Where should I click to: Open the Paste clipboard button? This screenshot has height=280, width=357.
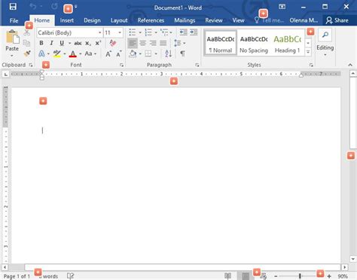pos(12,43)
